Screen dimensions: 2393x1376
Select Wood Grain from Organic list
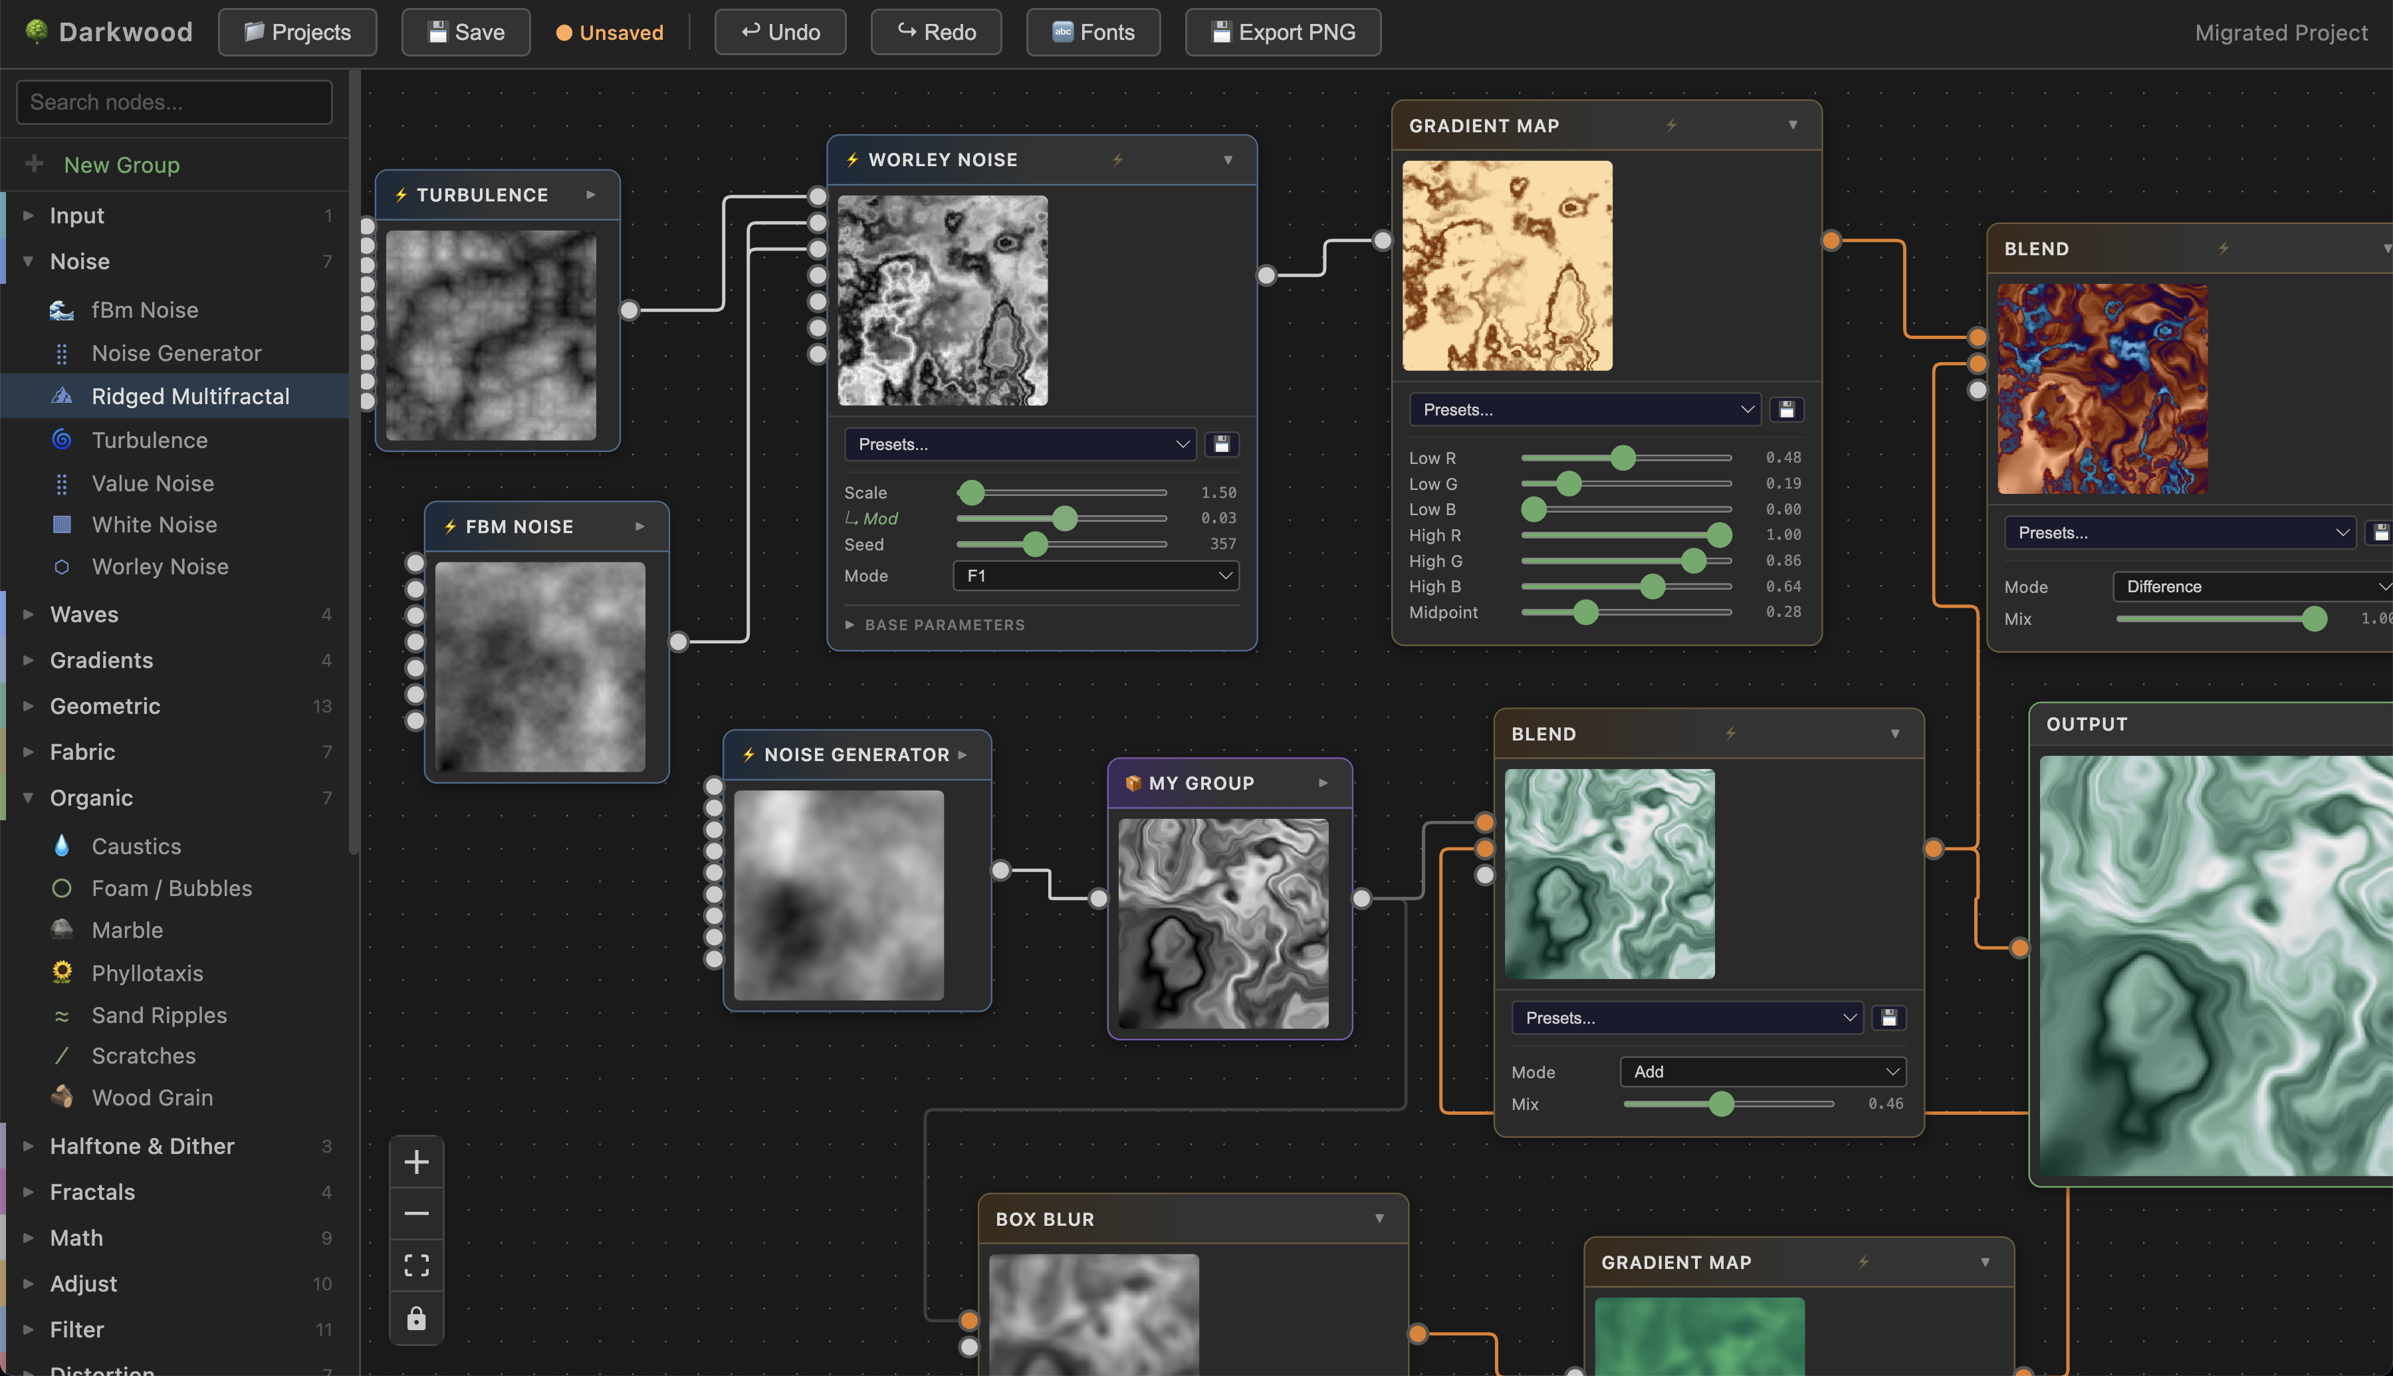click(152, 1097)
